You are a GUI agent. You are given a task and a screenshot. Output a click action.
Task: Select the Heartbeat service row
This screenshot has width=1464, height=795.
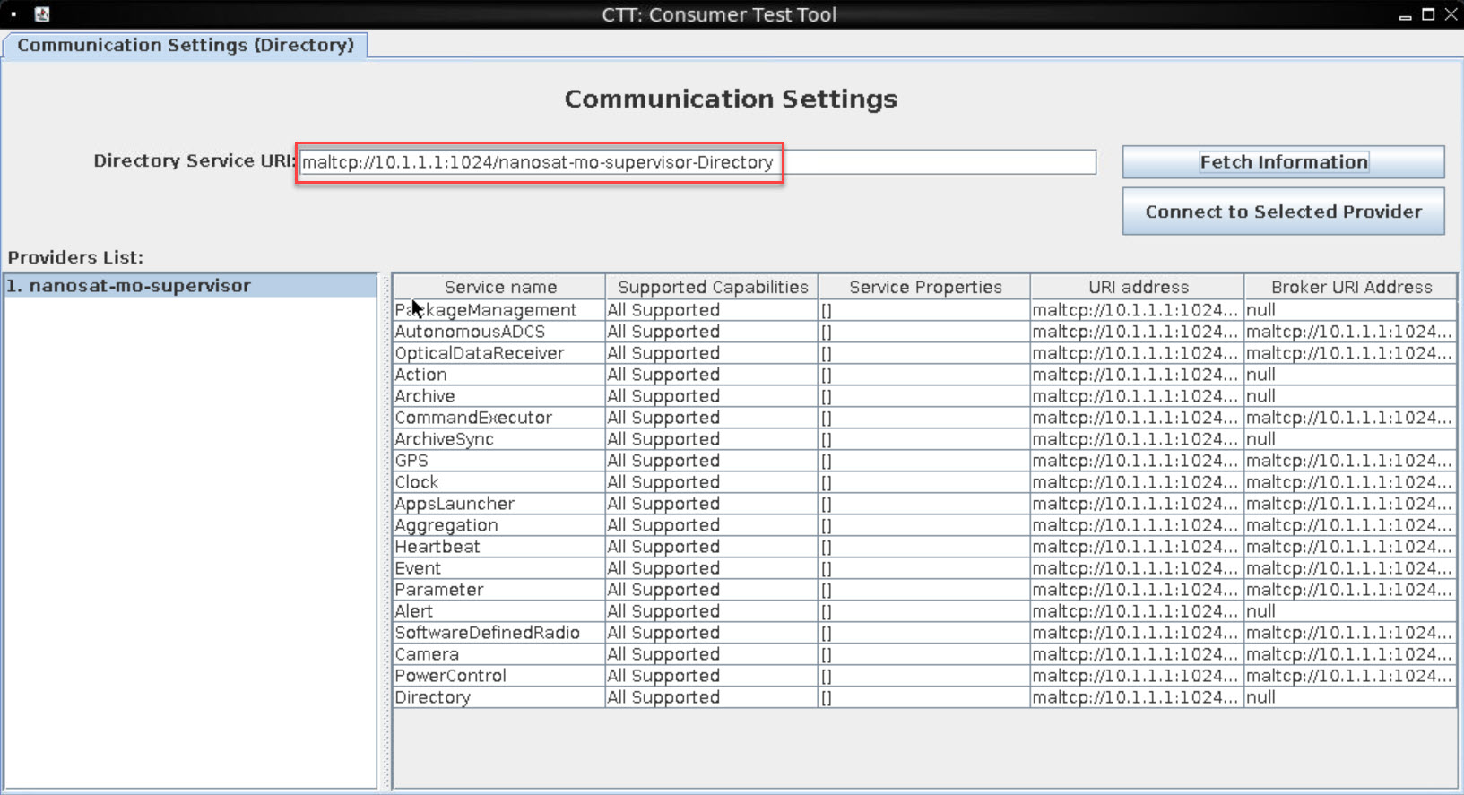[924, 547]
